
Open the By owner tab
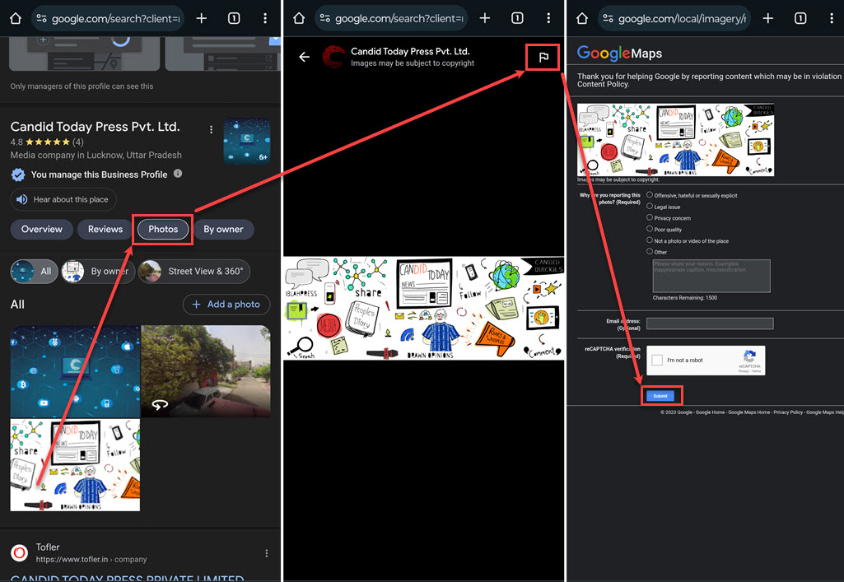[223, 229]
